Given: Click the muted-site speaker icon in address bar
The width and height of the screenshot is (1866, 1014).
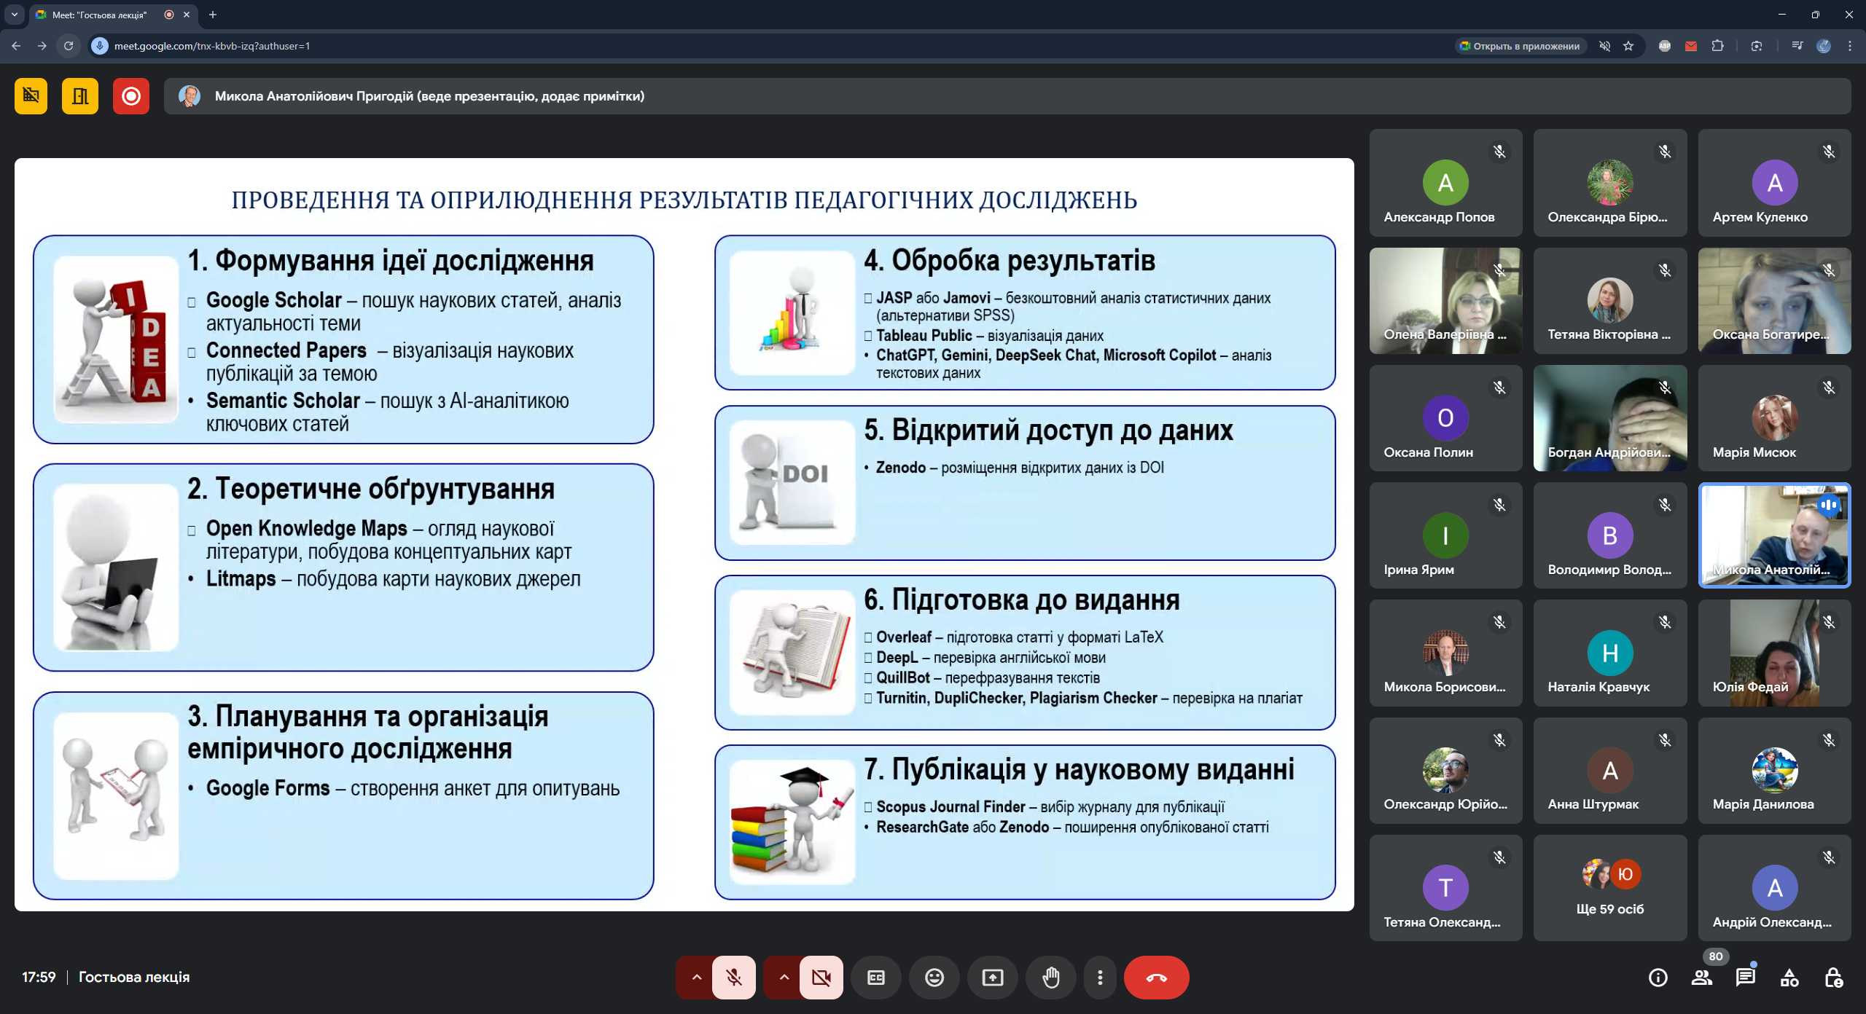Looking at the screenshot, I should [1604, 46].
